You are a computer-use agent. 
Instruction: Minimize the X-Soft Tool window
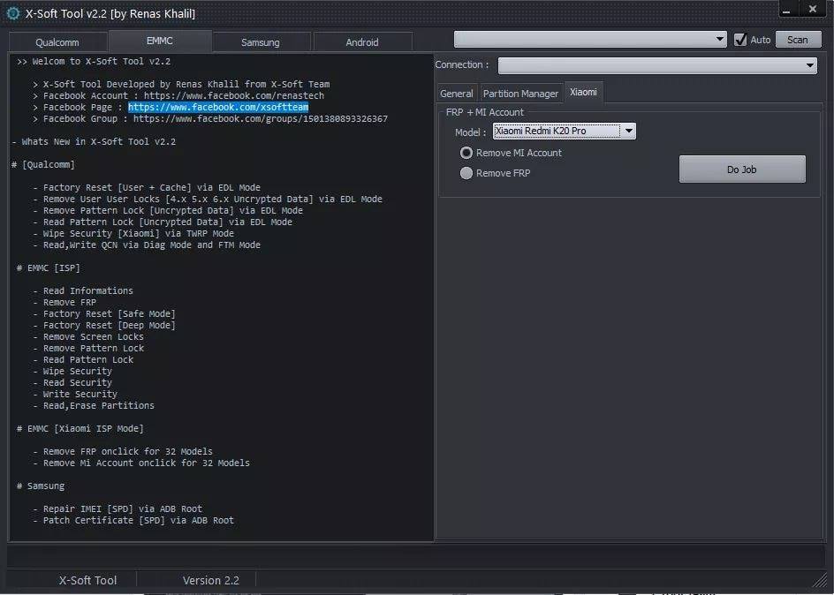coord(786,10)
